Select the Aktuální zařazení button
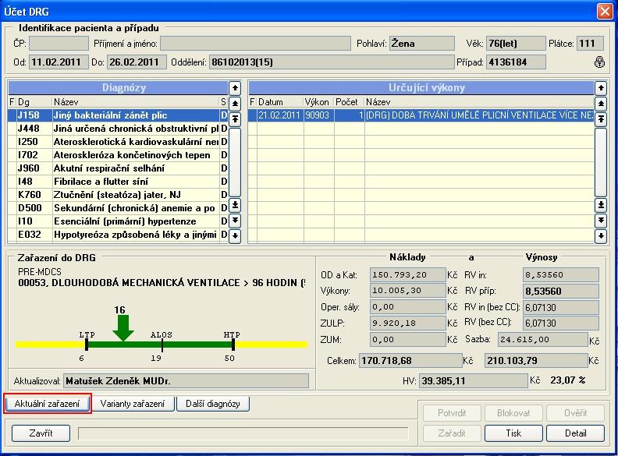Viewport: 618px width, 456px height. click(x=48, y=404)
